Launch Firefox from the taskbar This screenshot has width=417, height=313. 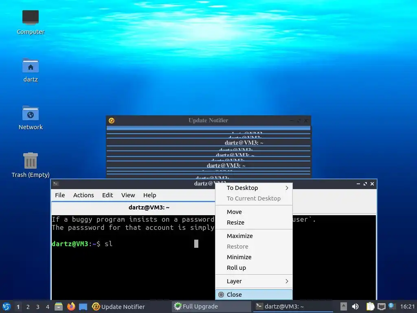click(71, 306)
